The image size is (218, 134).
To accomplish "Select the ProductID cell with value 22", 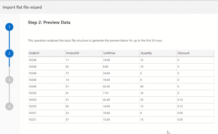I will pyautogui.click(x=83, y=113).
